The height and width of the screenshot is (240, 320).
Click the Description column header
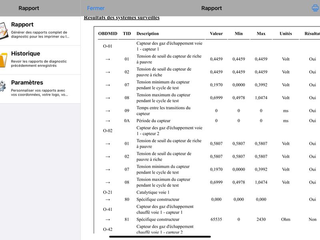tap(148, 34)
